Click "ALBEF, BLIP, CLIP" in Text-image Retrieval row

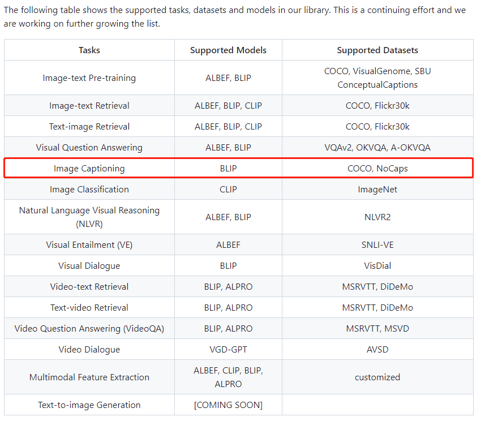tap(228, 127)
